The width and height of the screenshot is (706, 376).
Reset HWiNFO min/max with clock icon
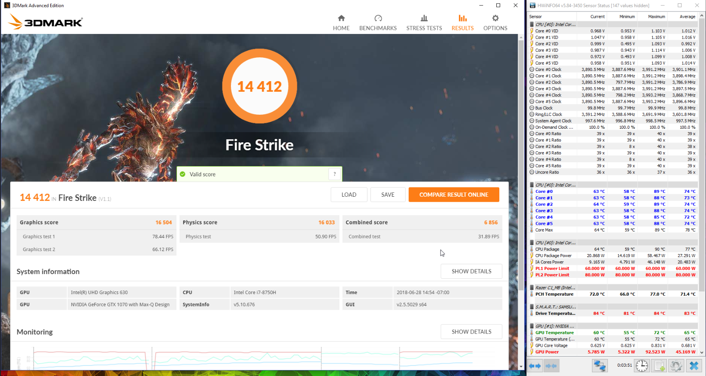[642, 366]
